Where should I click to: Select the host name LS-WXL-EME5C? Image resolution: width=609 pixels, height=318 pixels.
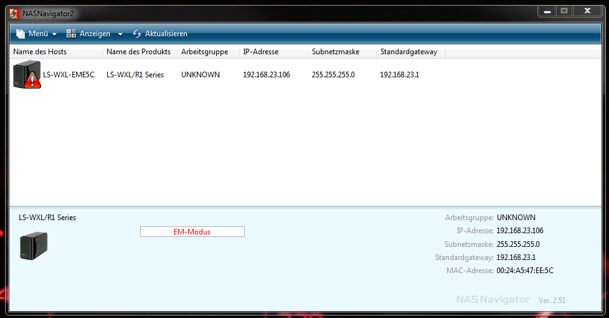(68, 75)
